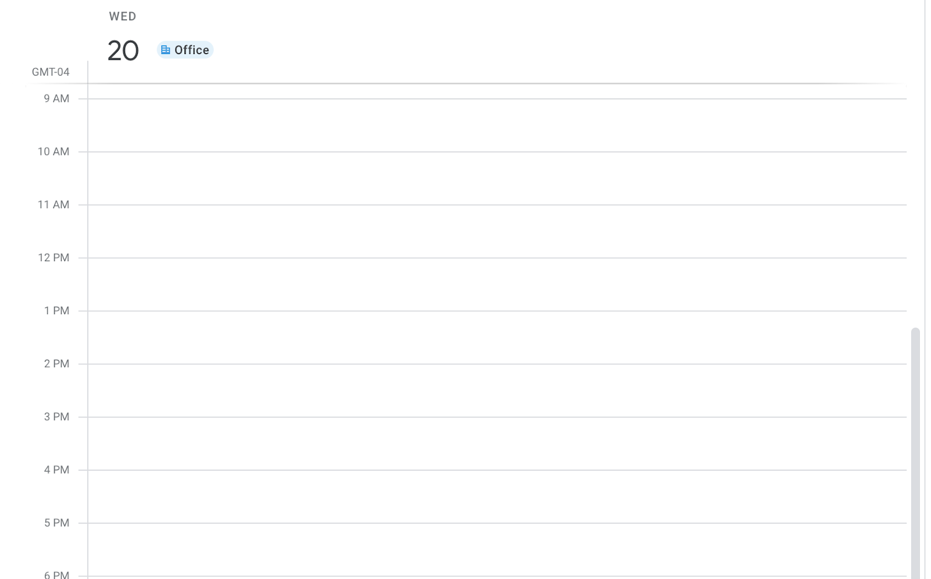This screenshot has width=931, height=579.
Task: Add an event at the 1 PM slot
Action: [497, 338]
